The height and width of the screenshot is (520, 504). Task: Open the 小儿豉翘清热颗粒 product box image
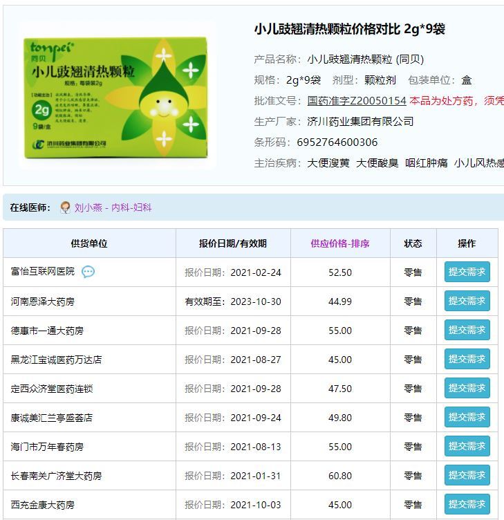pos(115,98)
